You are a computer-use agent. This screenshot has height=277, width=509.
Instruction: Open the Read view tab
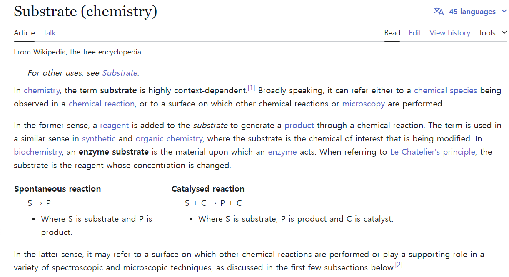[x=392, y=33]
